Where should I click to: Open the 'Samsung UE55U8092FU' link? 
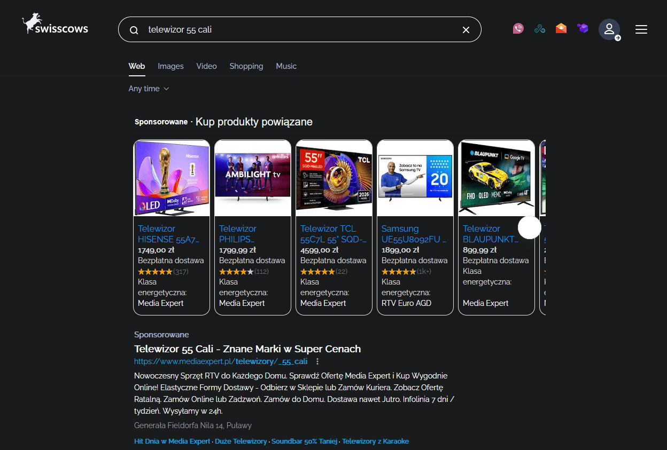tap(414, 234)
